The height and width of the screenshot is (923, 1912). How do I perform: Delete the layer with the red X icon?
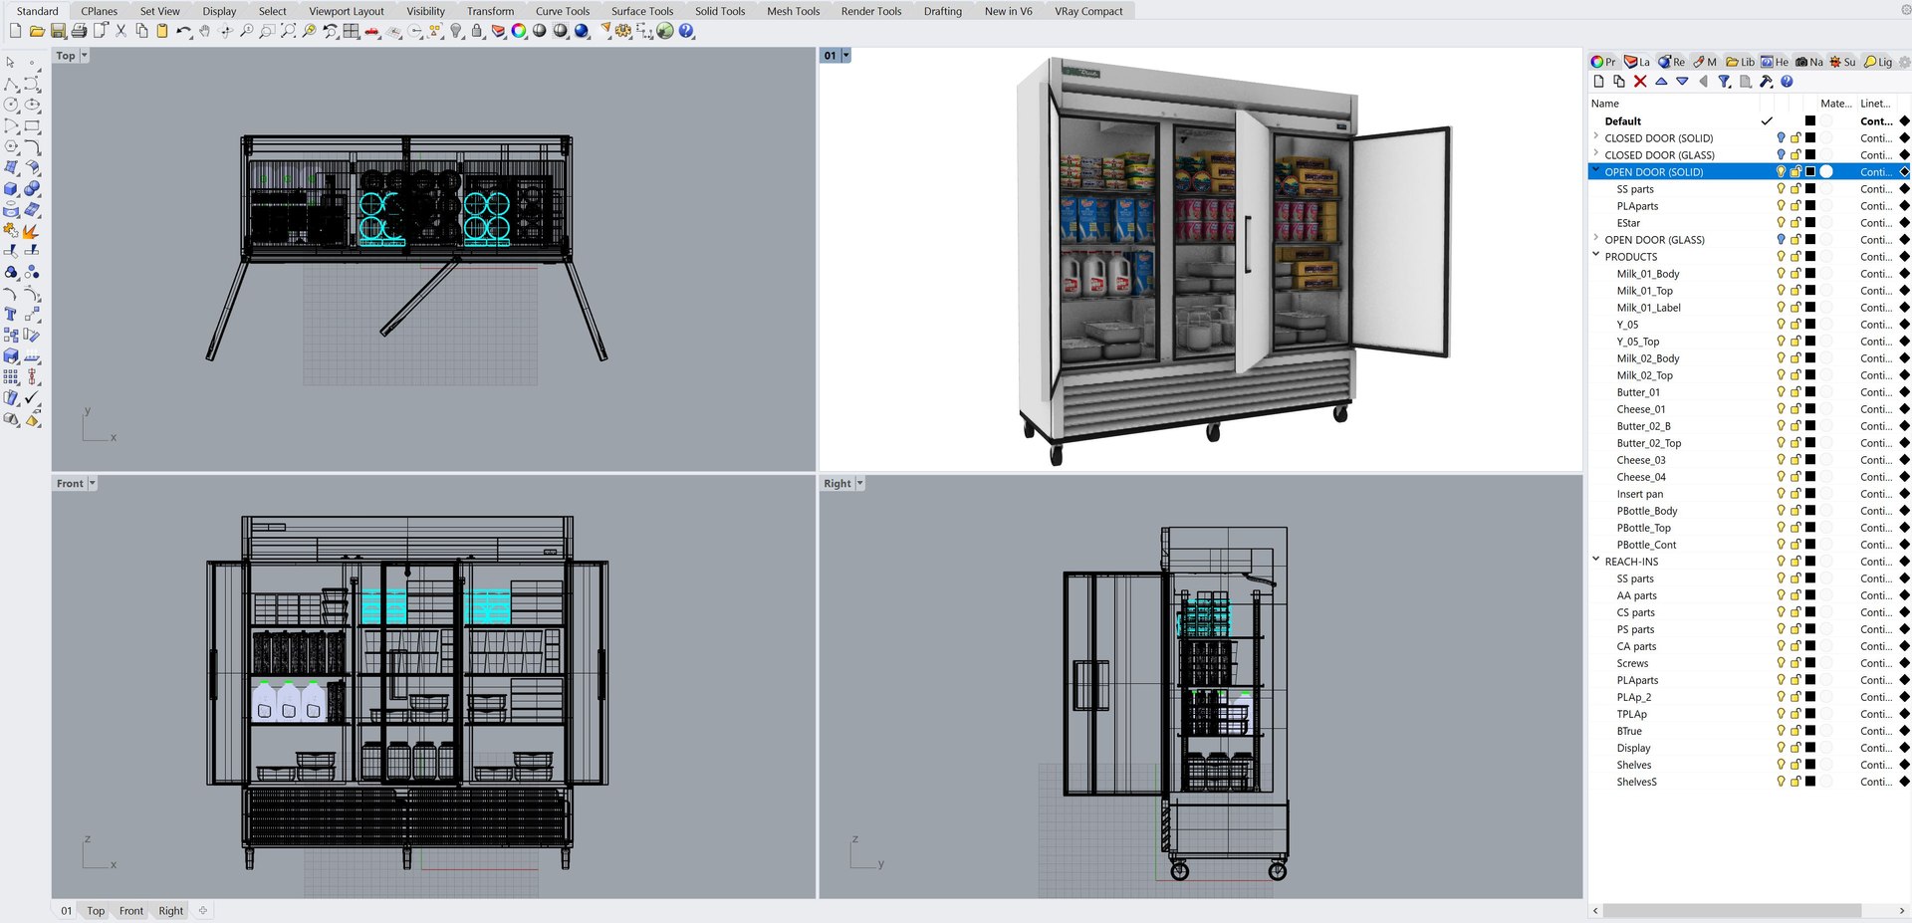1640,82
